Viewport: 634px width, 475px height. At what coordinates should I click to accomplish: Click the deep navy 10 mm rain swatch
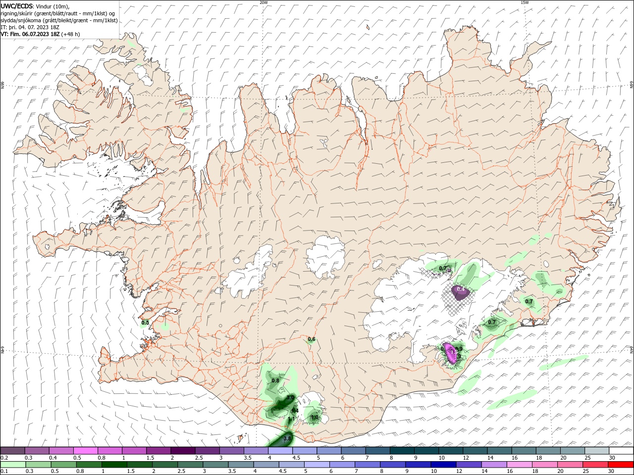point(443,465)
